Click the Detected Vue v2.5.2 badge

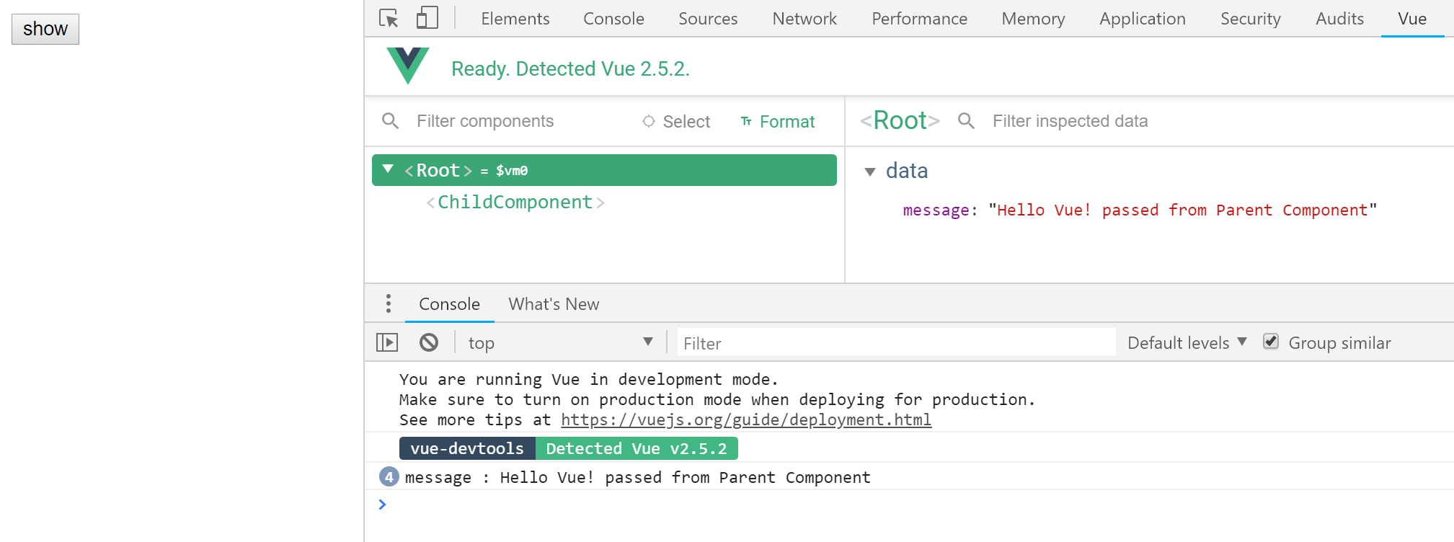click(x=637, y=448)
